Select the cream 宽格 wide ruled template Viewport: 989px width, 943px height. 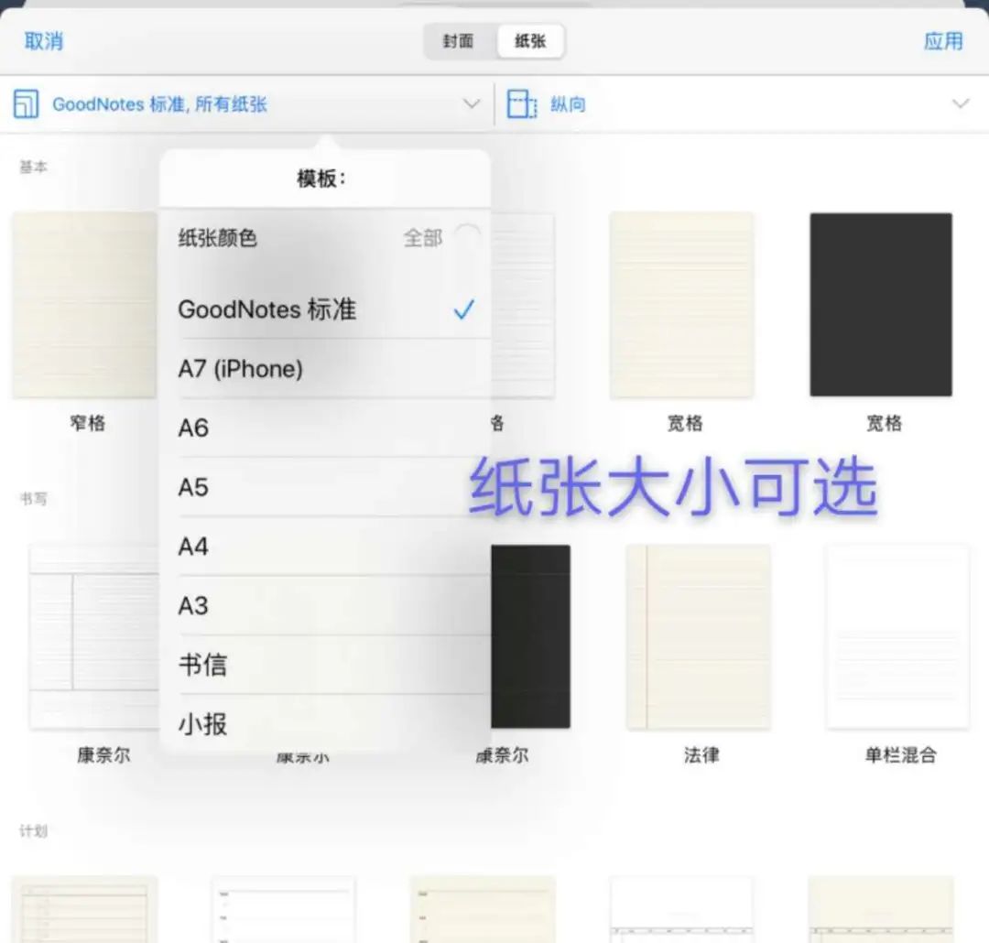pos(681,305)
